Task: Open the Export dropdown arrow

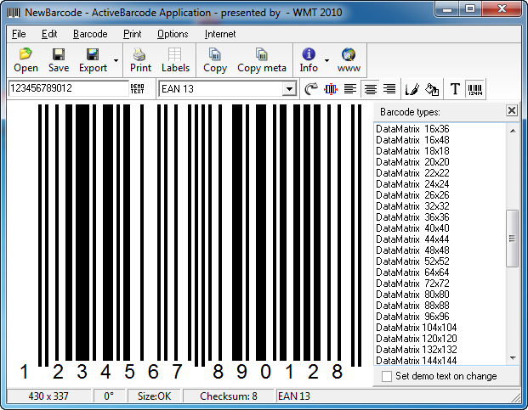Action: tap(115, 62)
